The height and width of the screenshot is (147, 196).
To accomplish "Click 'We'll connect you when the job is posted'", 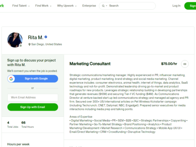I will (x=32, y=71).
